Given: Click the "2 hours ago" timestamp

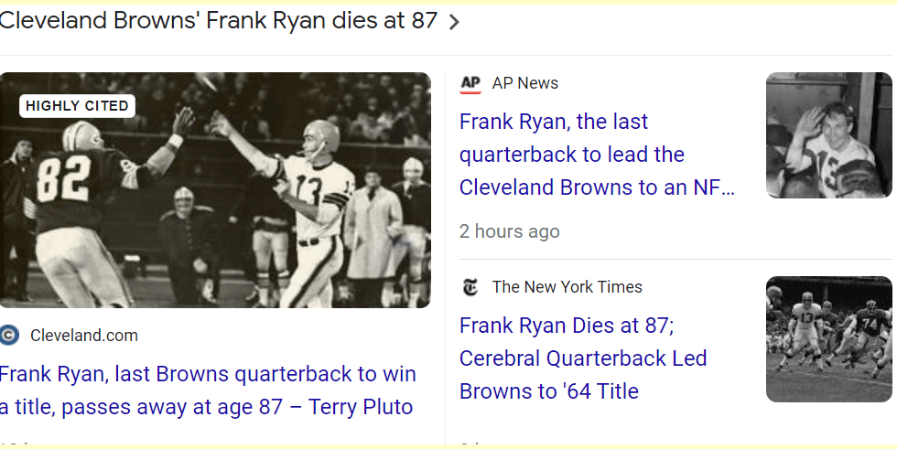Looking at the screenshot, I should [509, 231].
